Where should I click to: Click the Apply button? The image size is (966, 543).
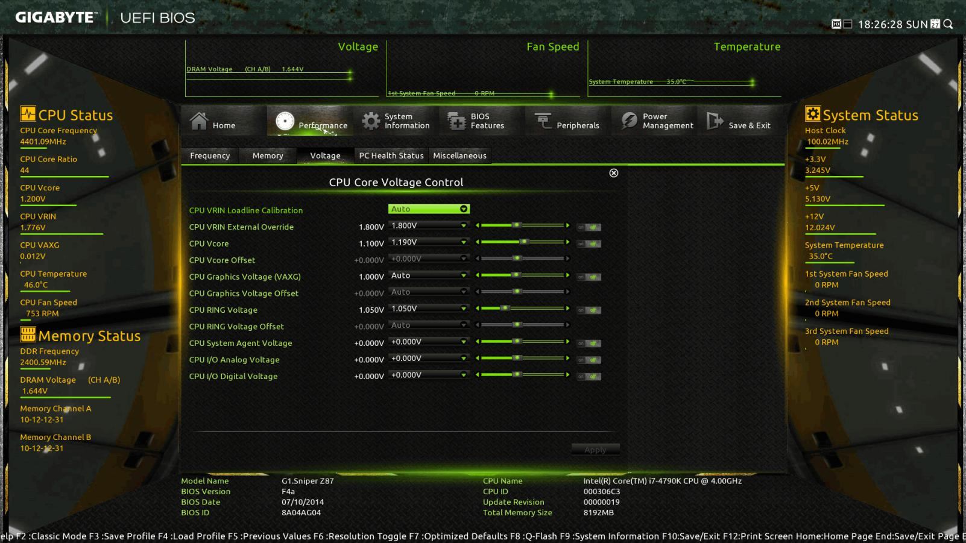tap(595, 450)
